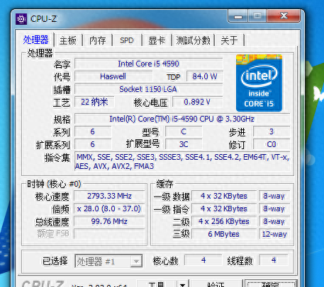
Task: Click the multiplier value x 28.0 (8.0 - 37.0)
Action: point(109,209)
